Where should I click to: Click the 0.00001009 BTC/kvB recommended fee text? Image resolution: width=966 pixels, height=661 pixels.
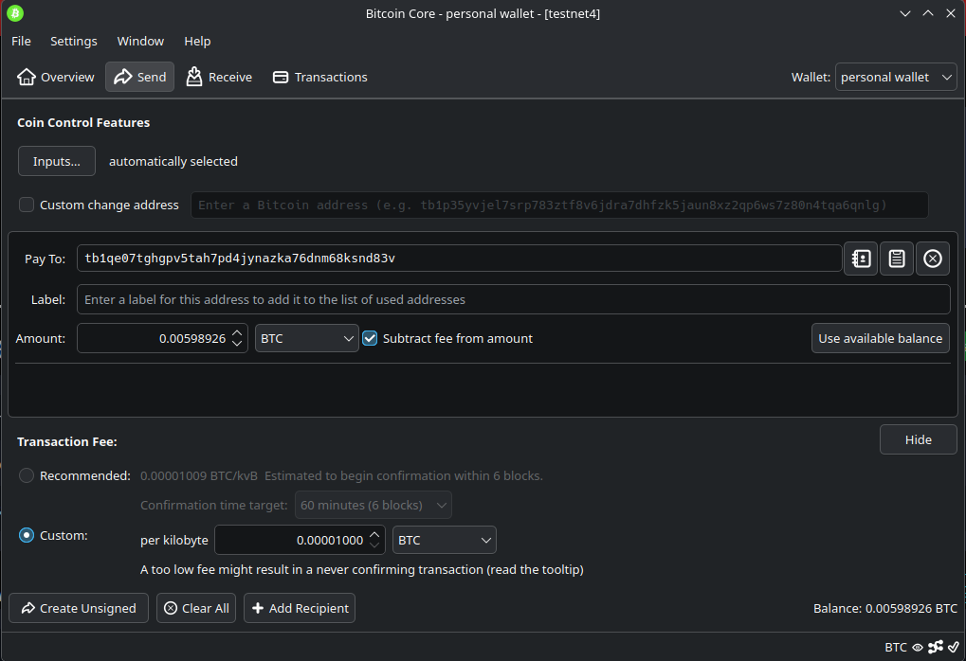click(199, 475)
